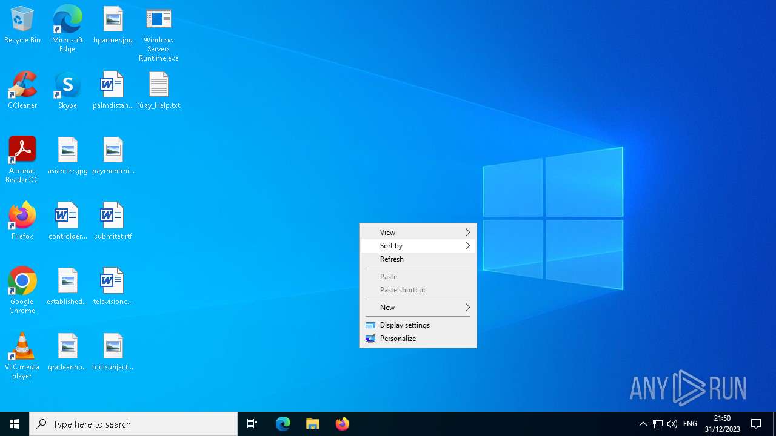The image size is (776, 436).
Task: Select the toolsubject image file icon
Action: 113,352
